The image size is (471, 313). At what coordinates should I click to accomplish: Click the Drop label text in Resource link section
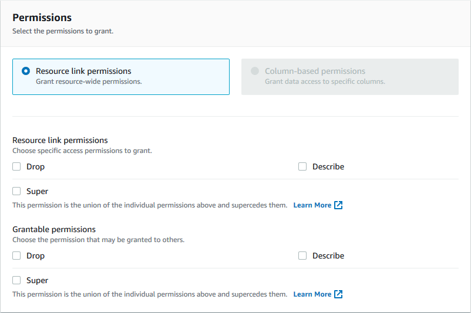click(35, 166)
